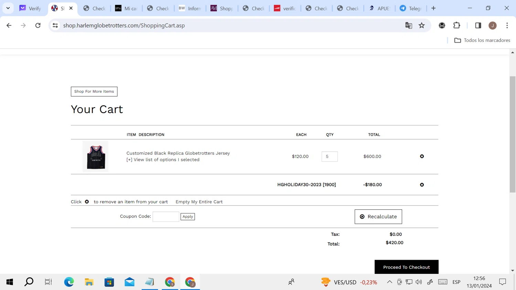Open the Google Translate icon in address bar
Image resolution: width=516 pixels, height=290 pixels.
tap(409, 25)
